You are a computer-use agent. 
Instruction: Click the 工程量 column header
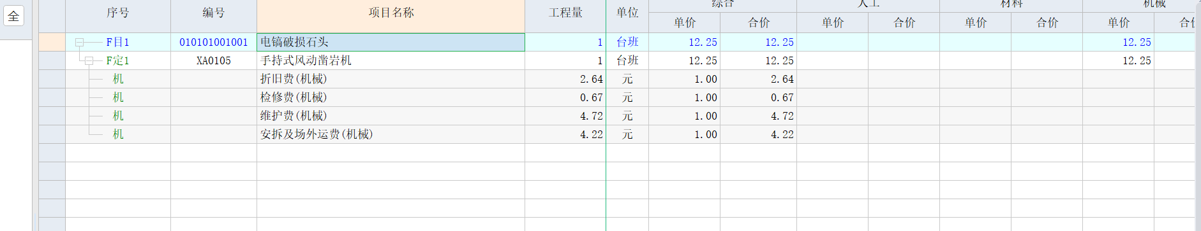(565, 13)
